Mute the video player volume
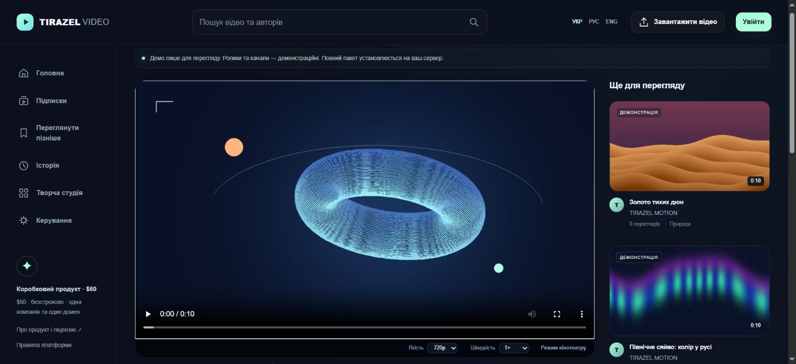Screen dimensions: 796x364 tap(532, 314)
